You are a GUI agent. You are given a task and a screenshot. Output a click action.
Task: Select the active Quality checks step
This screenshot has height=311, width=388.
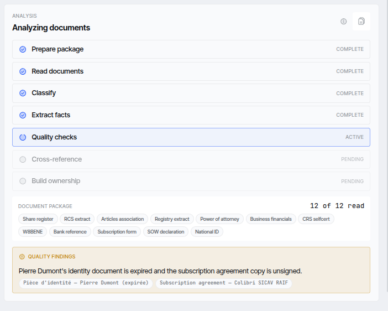[191, 137]
